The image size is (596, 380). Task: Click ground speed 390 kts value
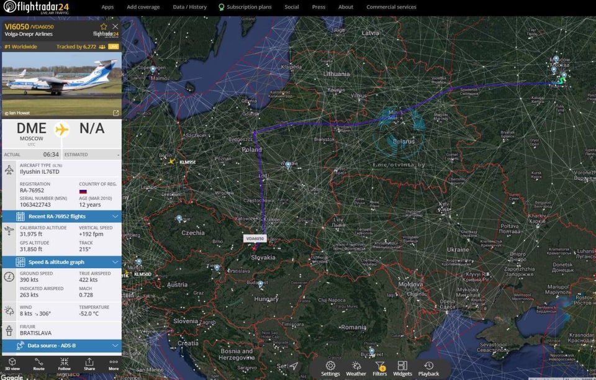pos(29,279)
